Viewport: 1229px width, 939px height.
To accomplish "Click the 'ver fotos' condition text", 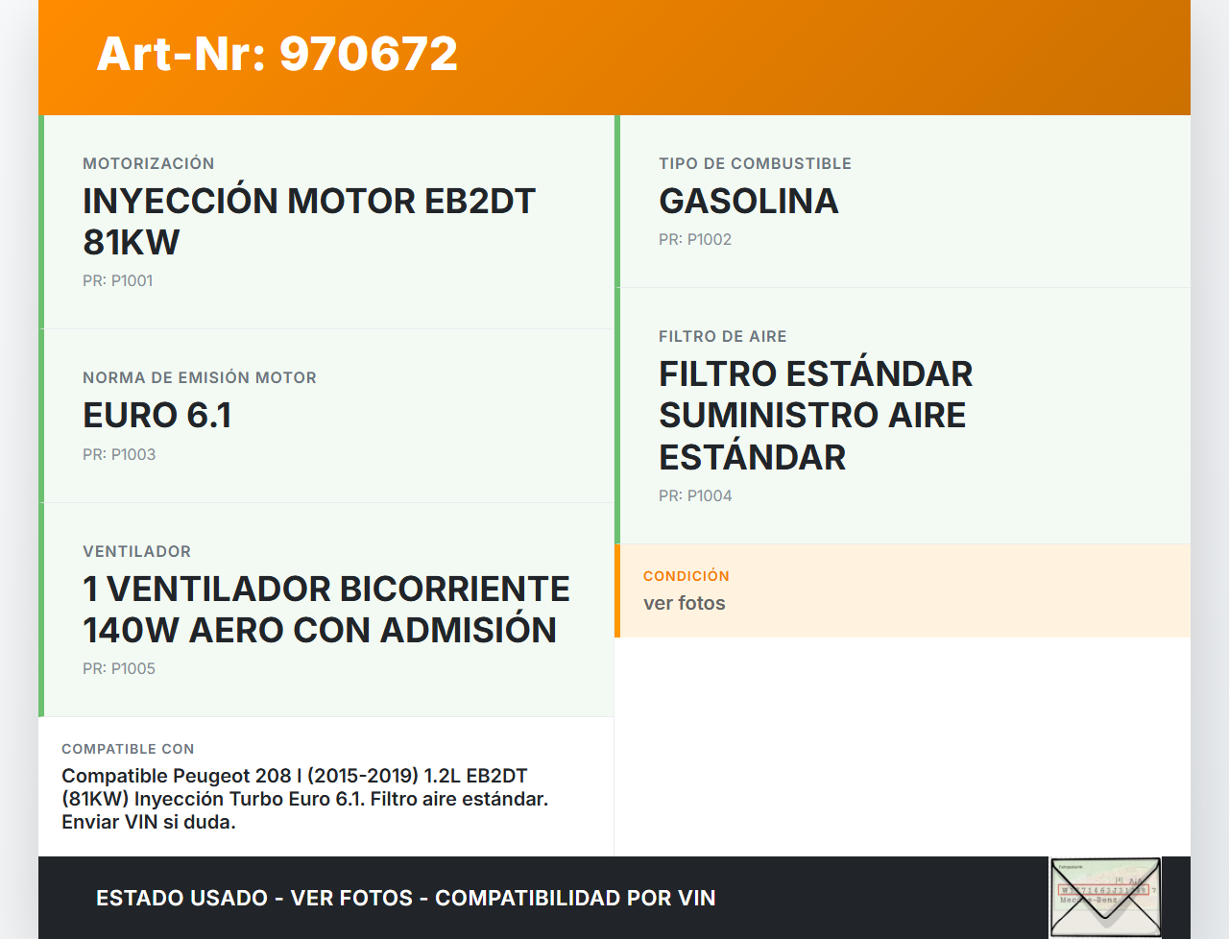I will point(684,603).
